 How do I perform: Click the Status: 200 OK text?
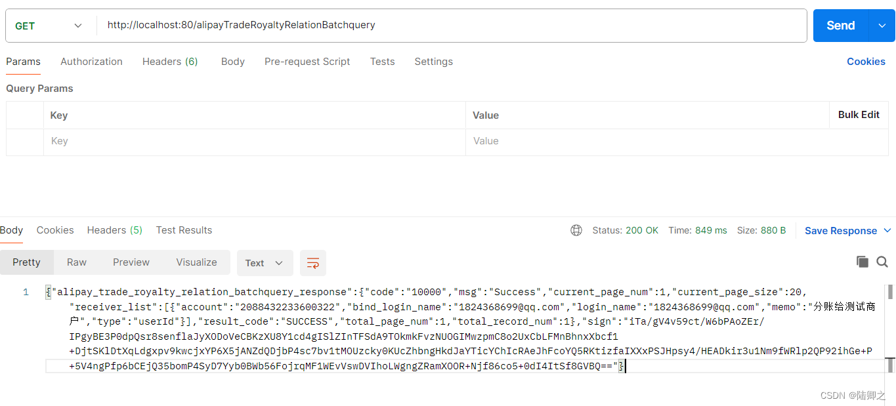coord(625,230)
